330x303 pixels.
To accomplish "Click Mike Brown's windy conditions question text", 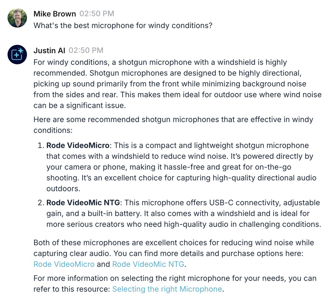I will (123, 26).
